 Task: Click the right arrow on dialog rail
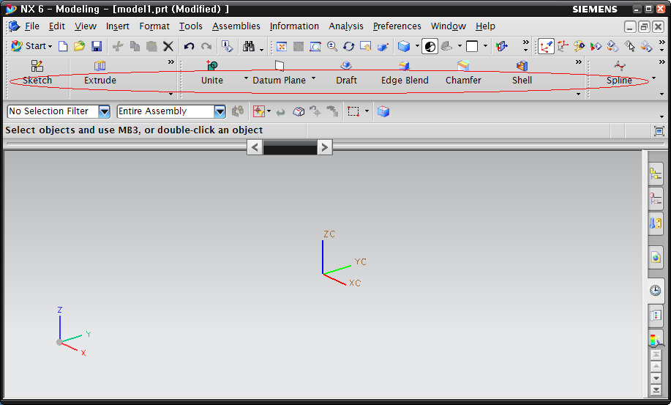coord(325,148)
